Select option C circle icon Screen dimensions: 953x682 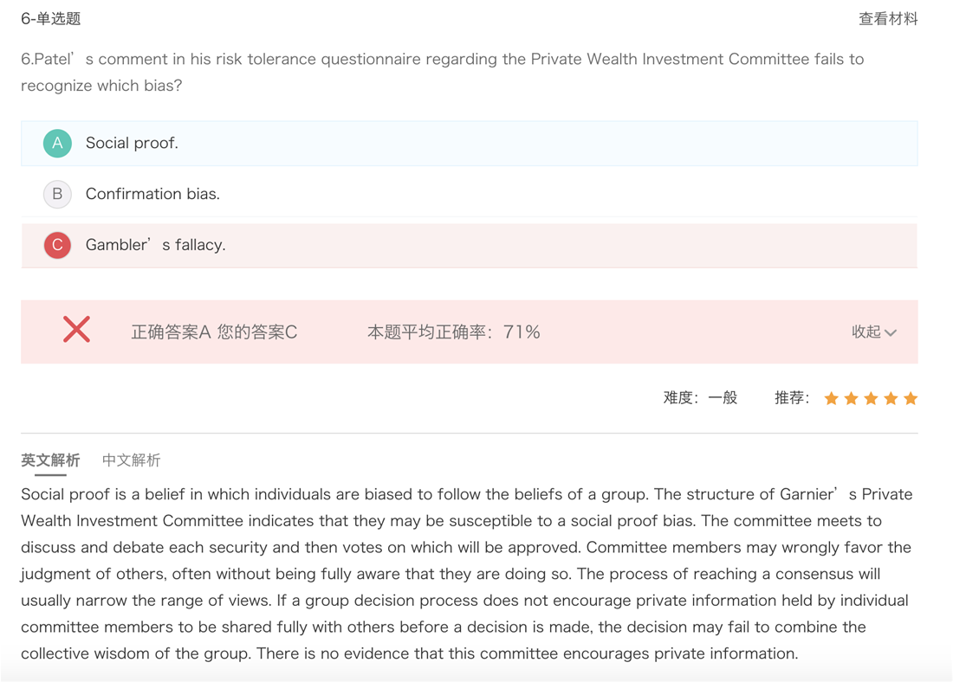point(57,245)
